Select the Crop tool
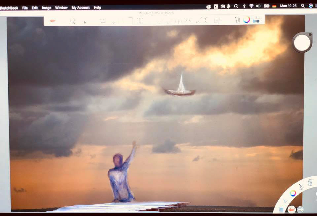317x216 pixels. tap(102, 21)
